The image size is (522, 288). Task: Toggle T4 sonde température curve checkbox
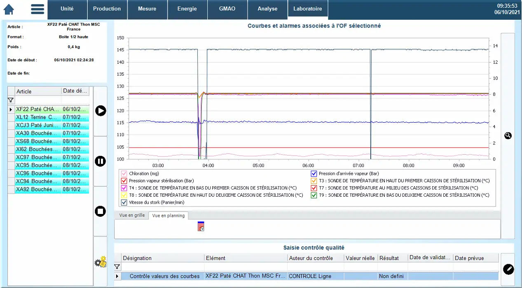click(x=124, y=188)
